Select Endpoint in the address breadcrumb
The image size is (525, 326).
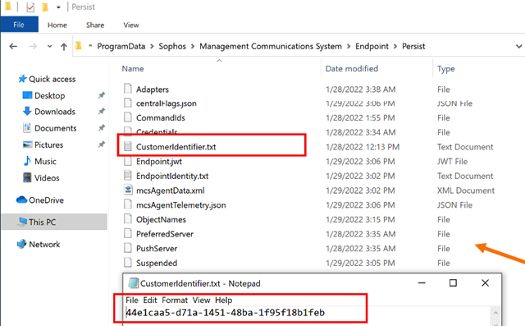(x=372, y=46)
